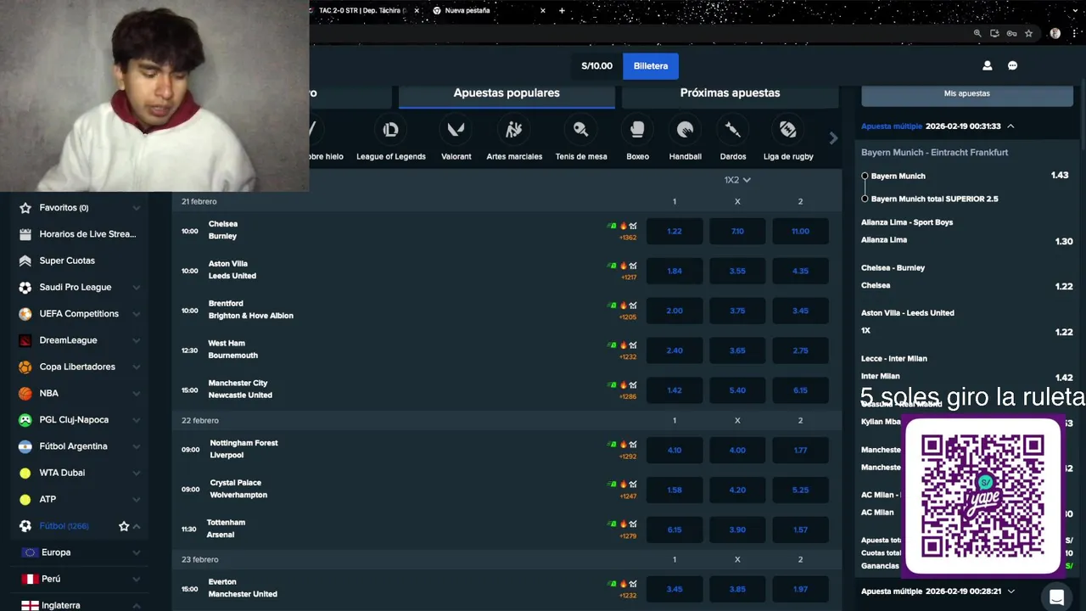This screenshot has height=611, width=1086.
Task: Open the chat messages icon in header
Action: tap(1012, 65)
